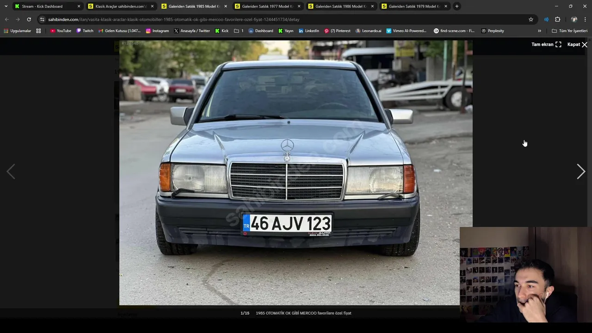Close the Stream - Kick Dashboard tab

click(x=79, y=6)
